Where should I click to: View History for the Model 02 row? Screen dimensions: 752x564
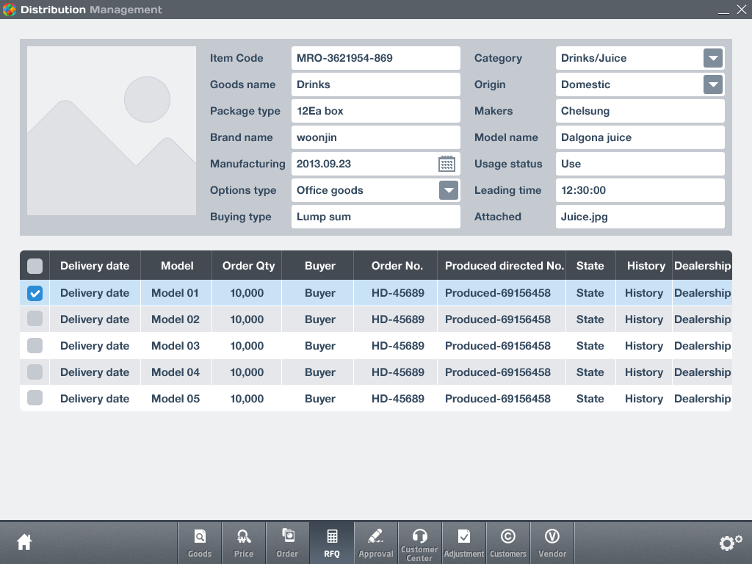point(643,319)
